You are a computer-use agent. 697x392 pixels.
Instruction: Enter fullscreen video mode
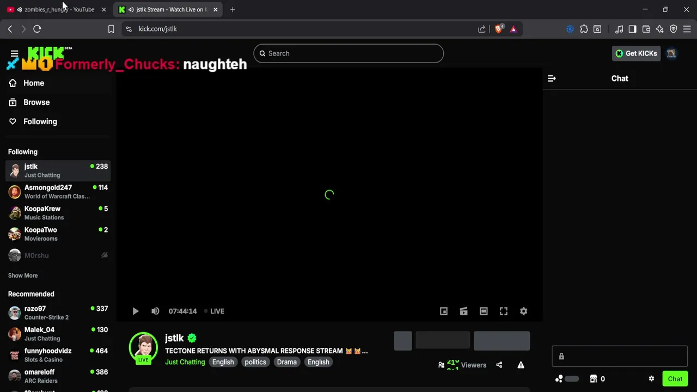[504, 311]
